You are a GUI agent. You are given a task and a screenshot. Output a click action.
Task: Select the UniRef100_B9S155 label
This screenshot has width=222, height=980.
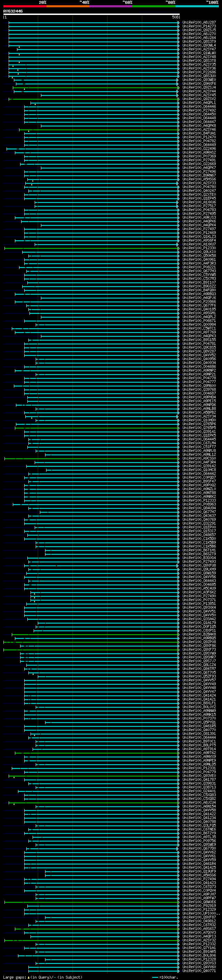click(199, 340)
